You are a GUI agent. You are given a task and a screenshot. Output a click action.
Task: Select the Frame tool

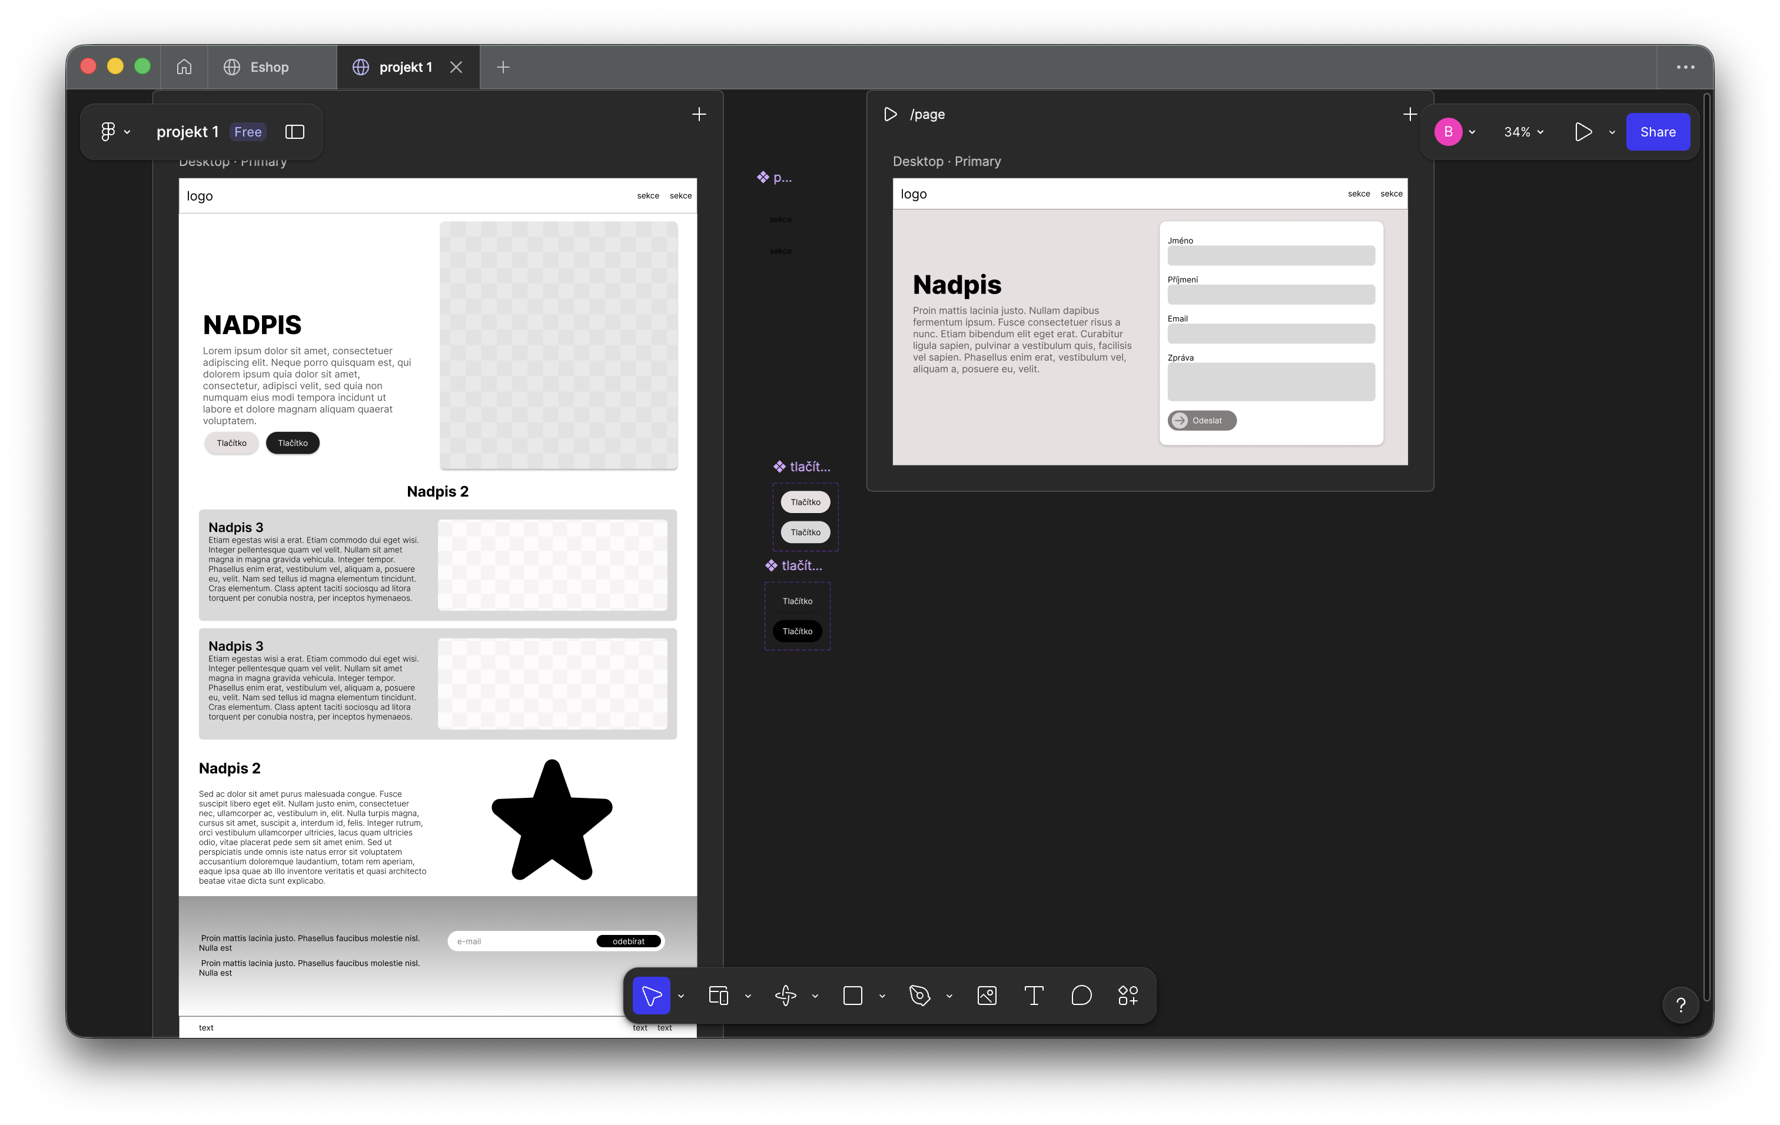718,995
